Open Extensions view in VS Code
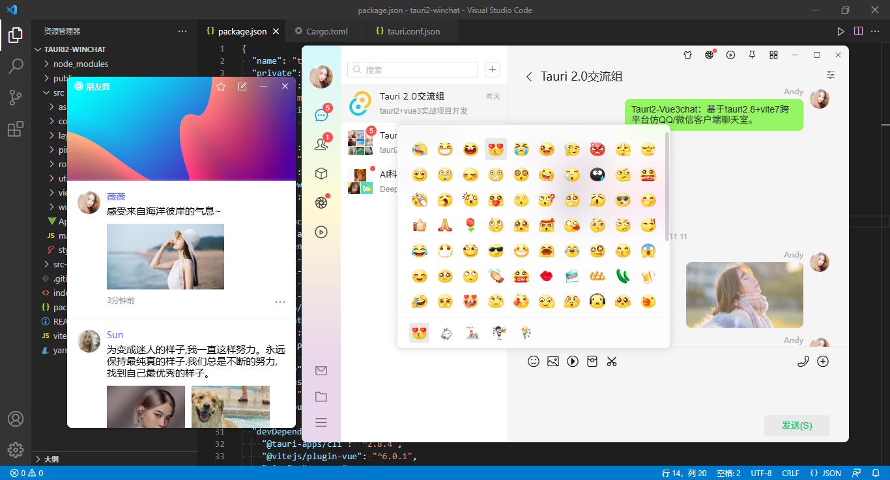The width and height of the screenshot is (890, 480). 16,129
